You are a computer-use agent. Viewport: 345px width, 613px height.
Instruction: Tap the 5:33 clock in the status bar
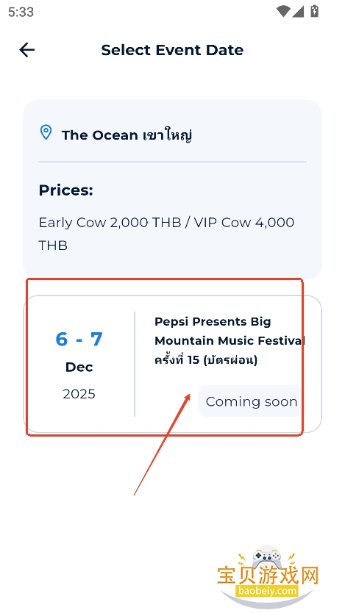pos(21,12)
